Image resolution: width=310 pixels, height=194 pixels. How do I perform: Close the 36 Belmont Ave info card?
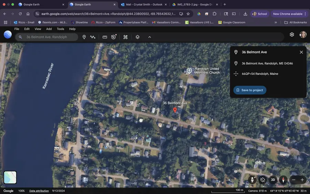pos(301,52)
